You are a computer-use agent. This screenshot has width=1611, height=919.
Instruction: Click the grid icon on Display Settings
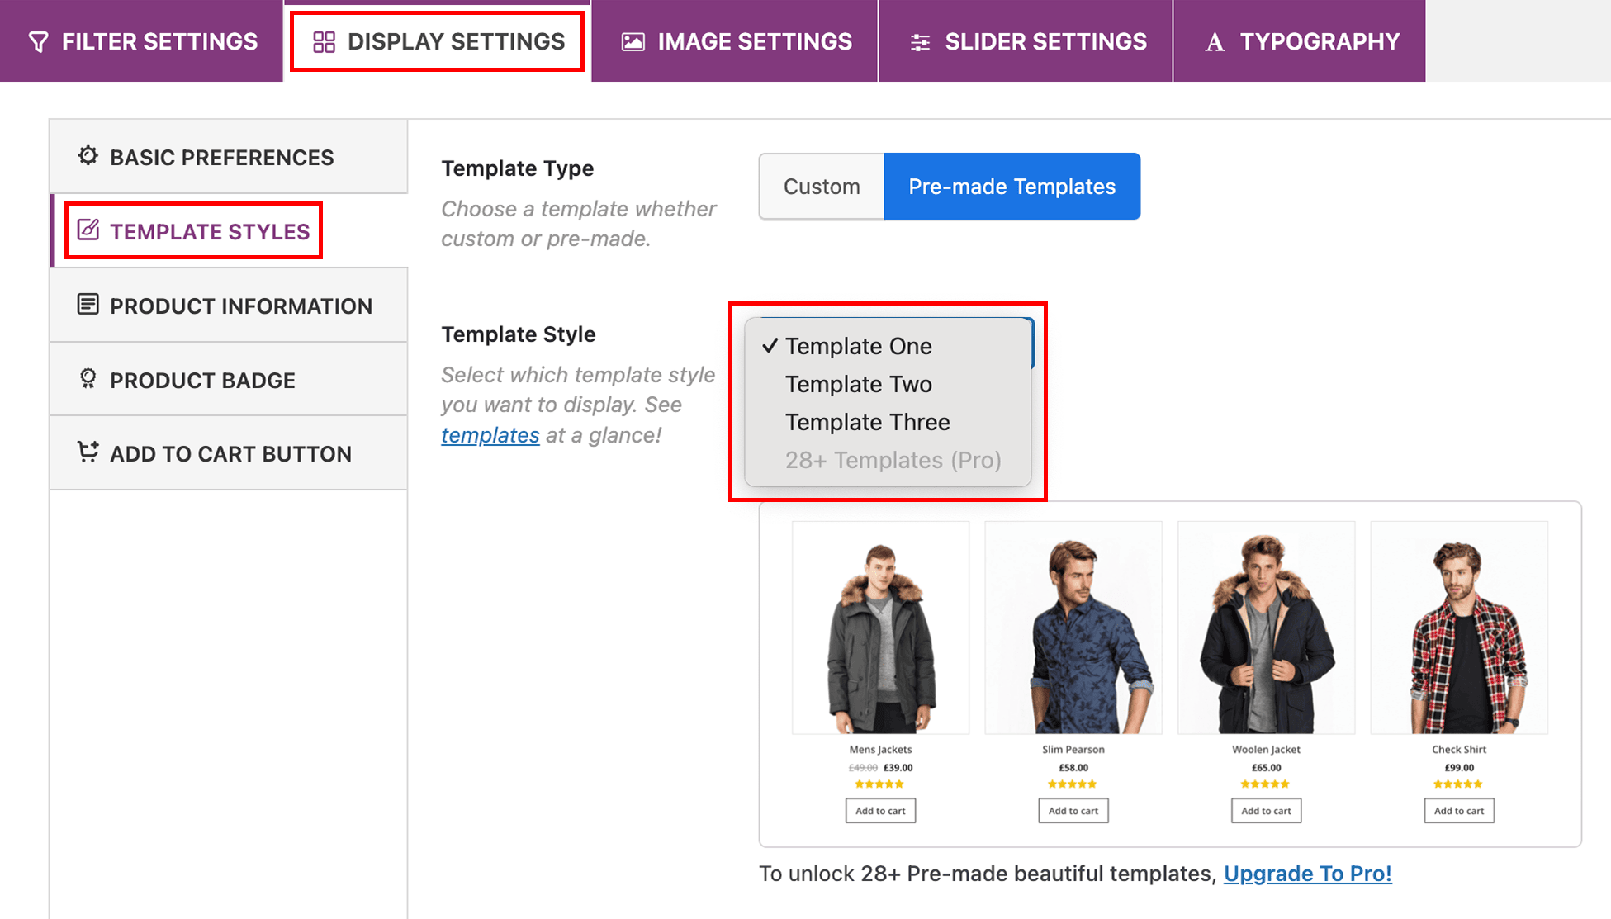click(x=324, y=42)
